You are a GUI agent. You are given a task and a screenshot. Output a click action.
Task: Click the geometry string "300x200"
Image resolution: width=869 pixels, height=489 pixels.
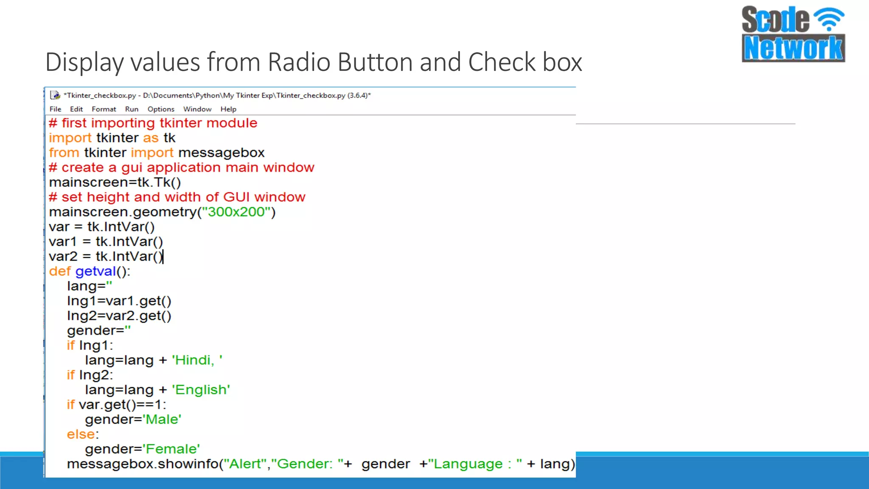click(236, 212)
